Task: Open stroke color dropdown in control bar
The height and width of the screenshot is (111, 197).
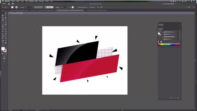Action: (18, 7)
